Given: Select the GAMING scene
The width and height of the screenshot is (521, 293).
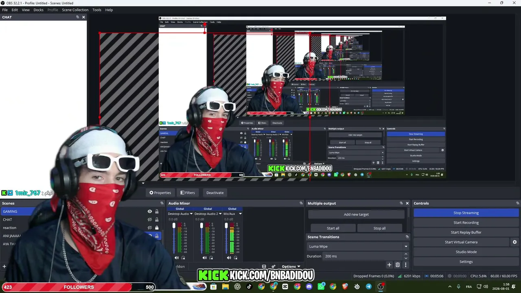Looking at the screenshot, I should point(18,211).
